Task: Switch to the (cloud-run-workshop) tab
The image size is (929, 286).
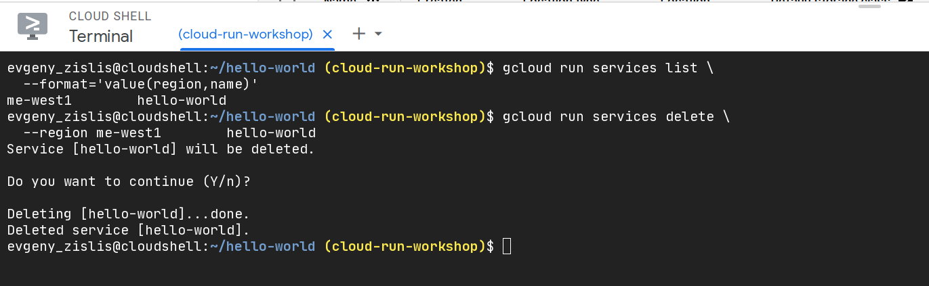Action: (245, 34)
